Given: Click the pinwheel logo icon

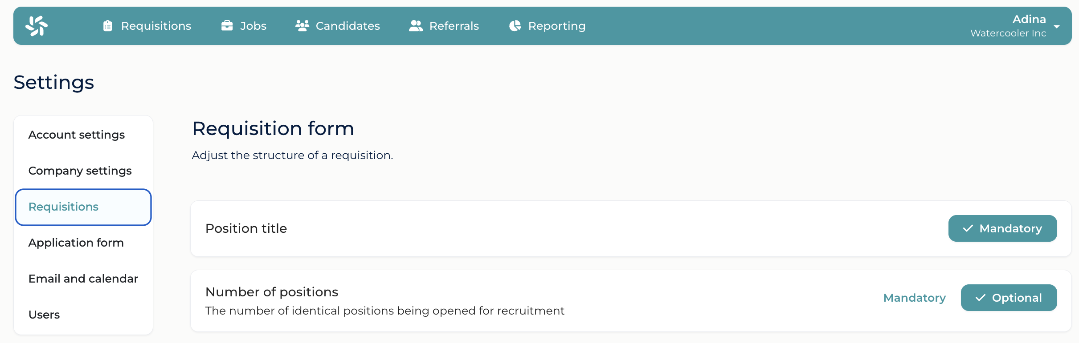Looking at the screenshot, I should (37, 26).
